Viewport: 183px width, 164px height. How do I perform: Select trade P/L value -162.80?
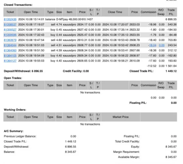click(172, 56)
